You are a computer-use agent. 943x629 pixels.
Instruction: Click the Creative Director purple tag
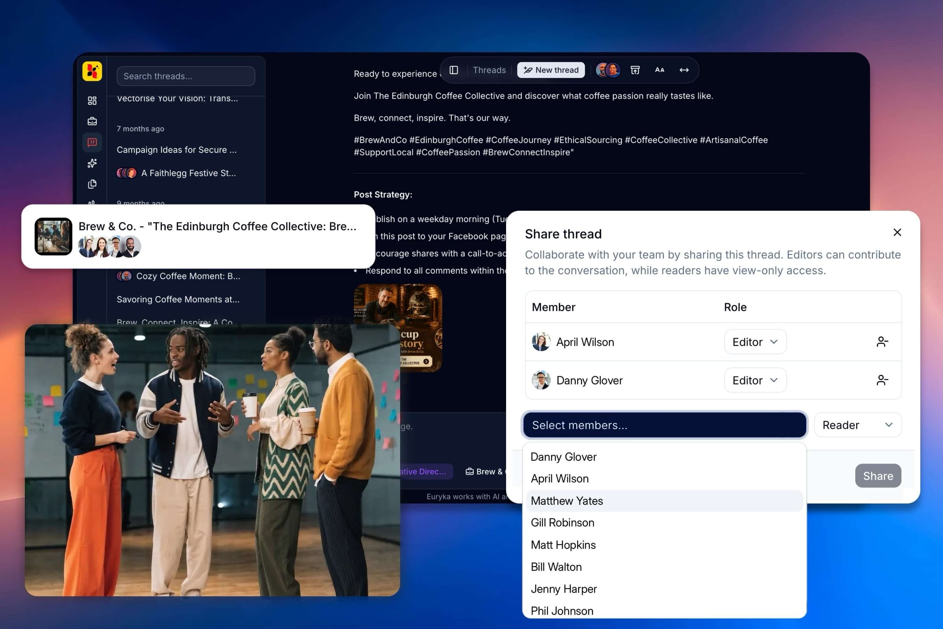click(426, 471)
